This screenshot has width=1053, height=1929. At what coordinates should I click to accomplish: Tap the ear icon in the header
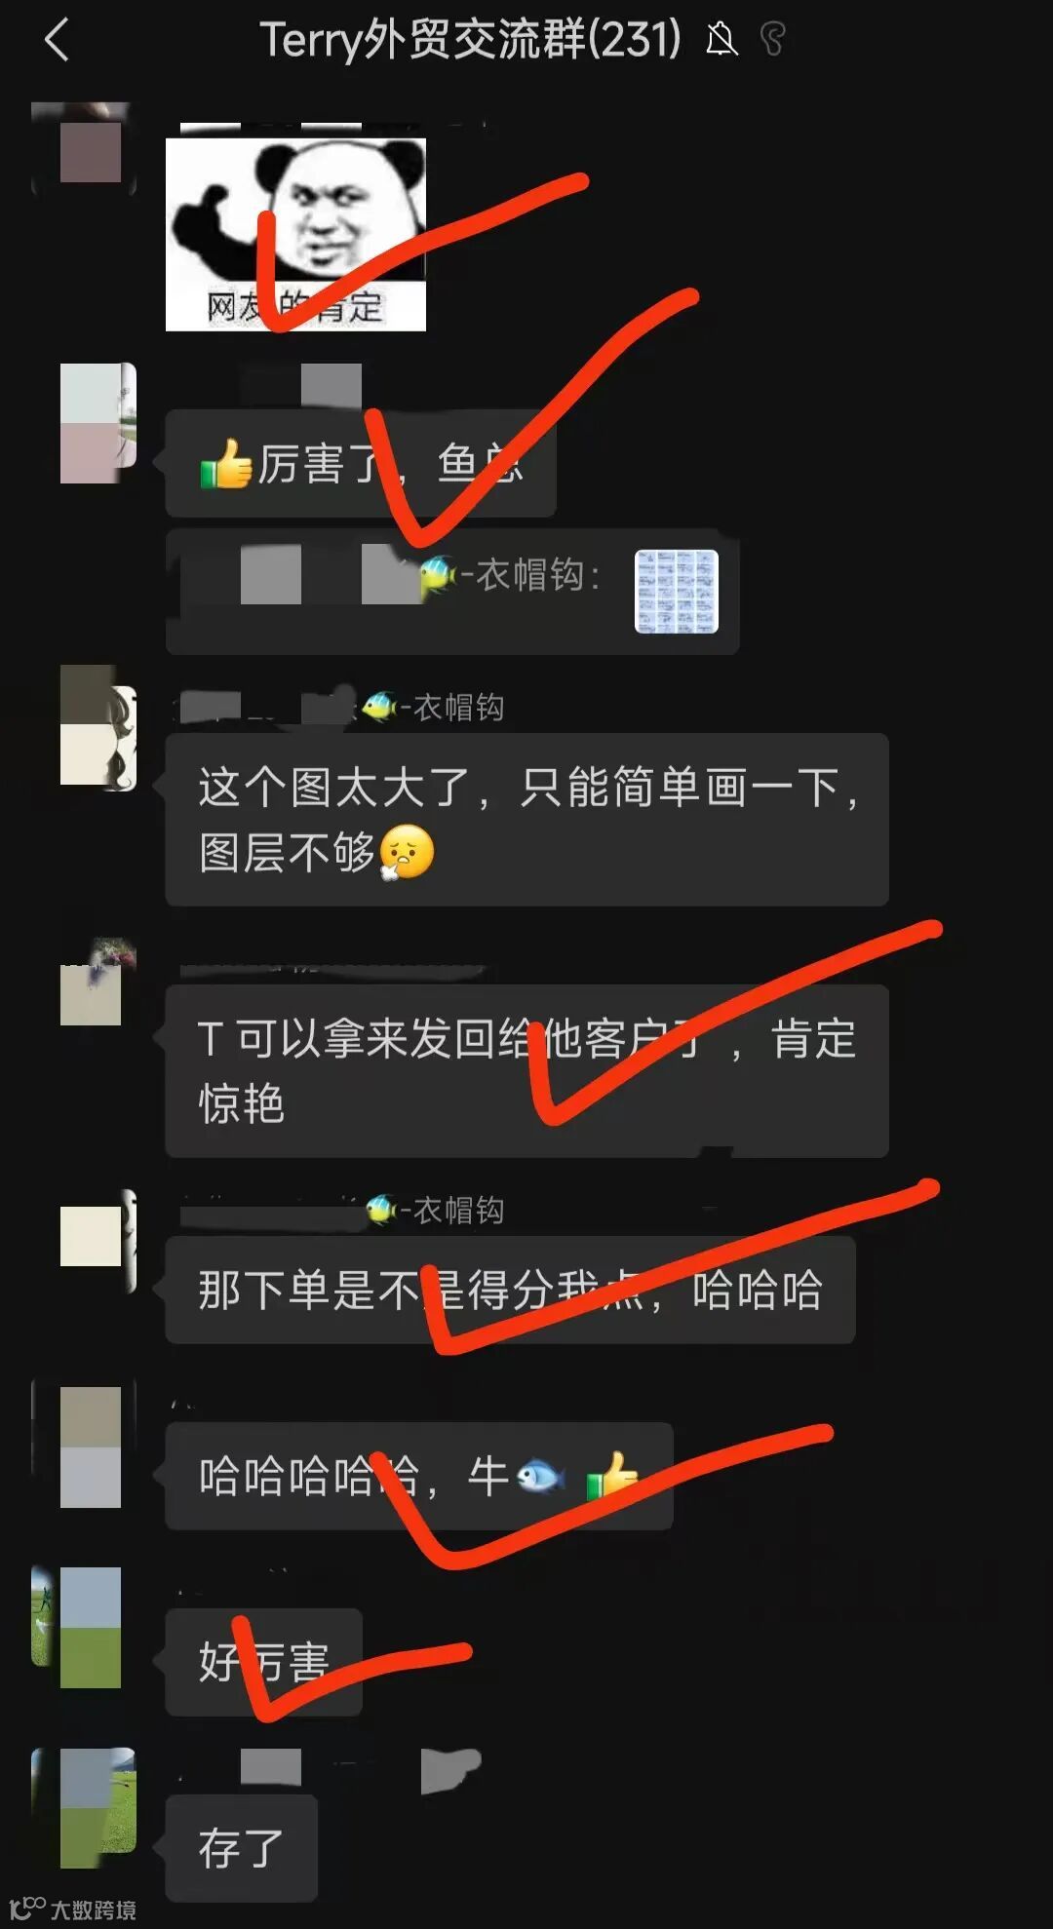(x=772, y=40)
